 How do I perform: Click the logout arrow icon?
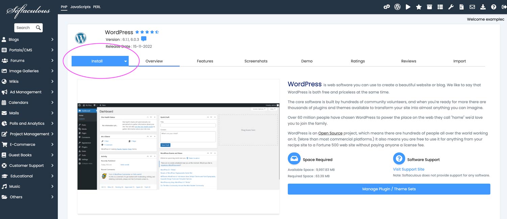(x=504, y=7)
